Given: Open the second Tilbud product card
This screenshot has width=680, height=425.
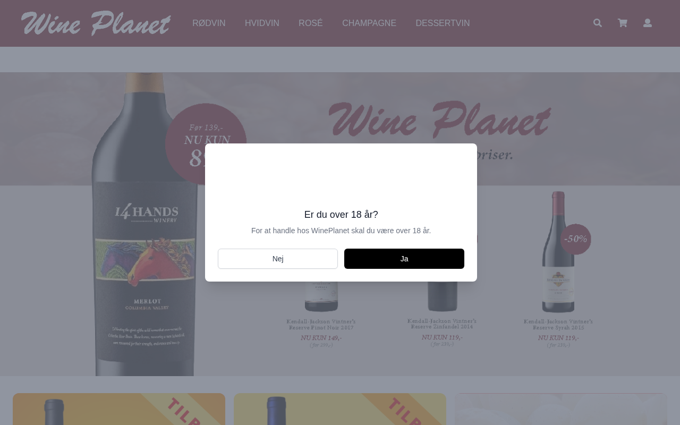Looking at the screenshot, I should (x=340, y=409).
